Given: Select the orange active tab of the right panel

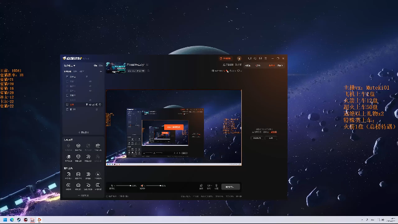Looking at the screenshot, I should 272,66.
